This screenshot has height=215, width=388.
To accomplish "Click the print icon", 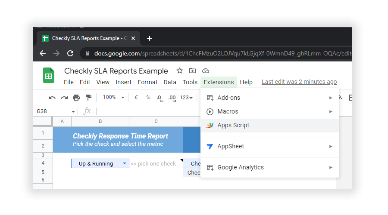I will coord(76,98).
